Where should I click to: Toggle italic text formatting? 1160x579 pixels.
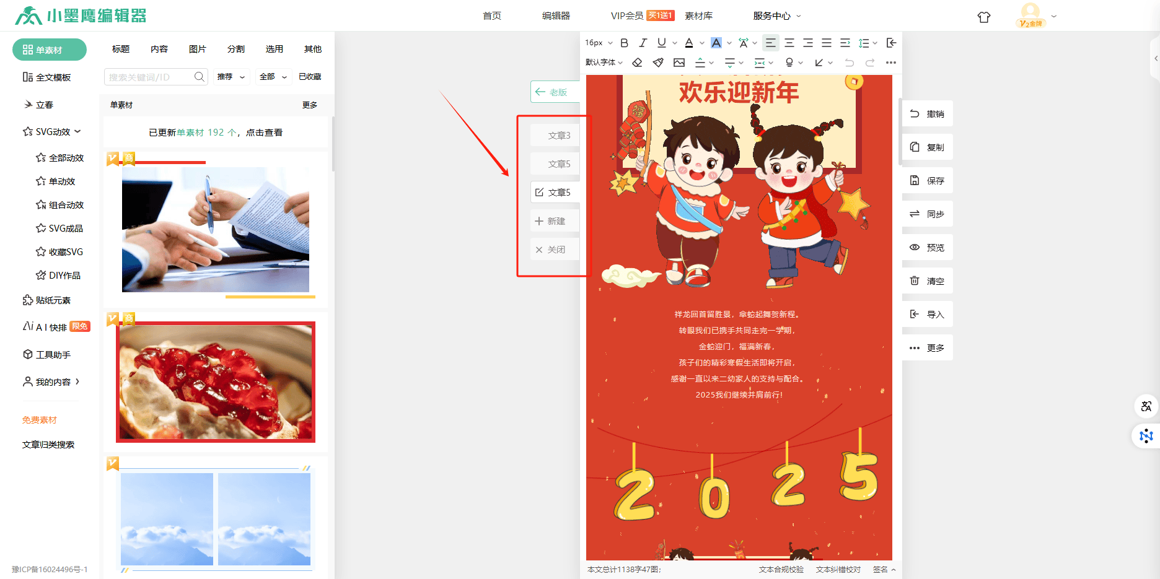[643, 43]
